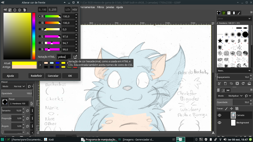Open the Ajuda menu
This screenshot has width=253, height=142.
119,7
